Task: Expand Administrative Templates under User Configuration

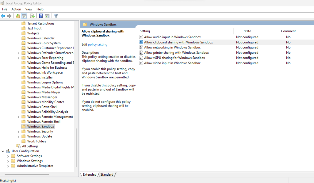Action: click(8, 166)
